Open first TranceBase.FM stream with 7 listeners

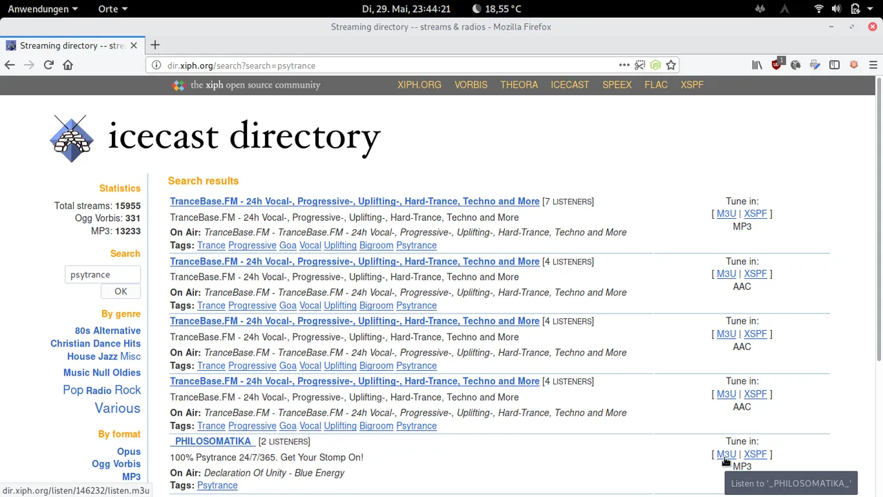coord(355,202)
